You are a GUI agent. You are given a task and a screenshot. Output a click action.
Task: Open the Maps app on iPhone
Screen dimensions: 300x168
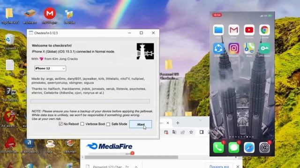point(249,48)
